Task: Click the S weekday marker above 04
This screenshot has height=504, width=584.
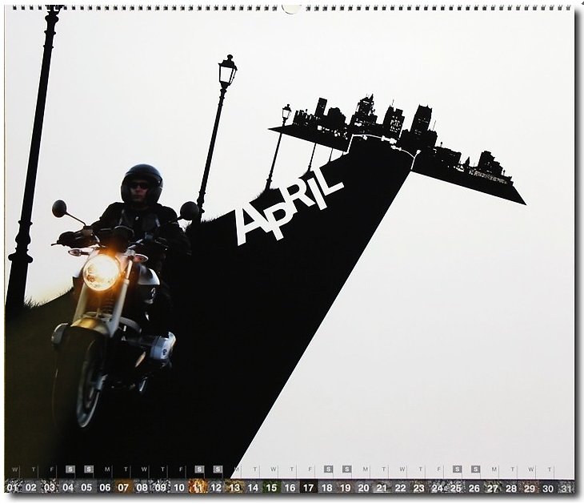Action: (70, 470)
